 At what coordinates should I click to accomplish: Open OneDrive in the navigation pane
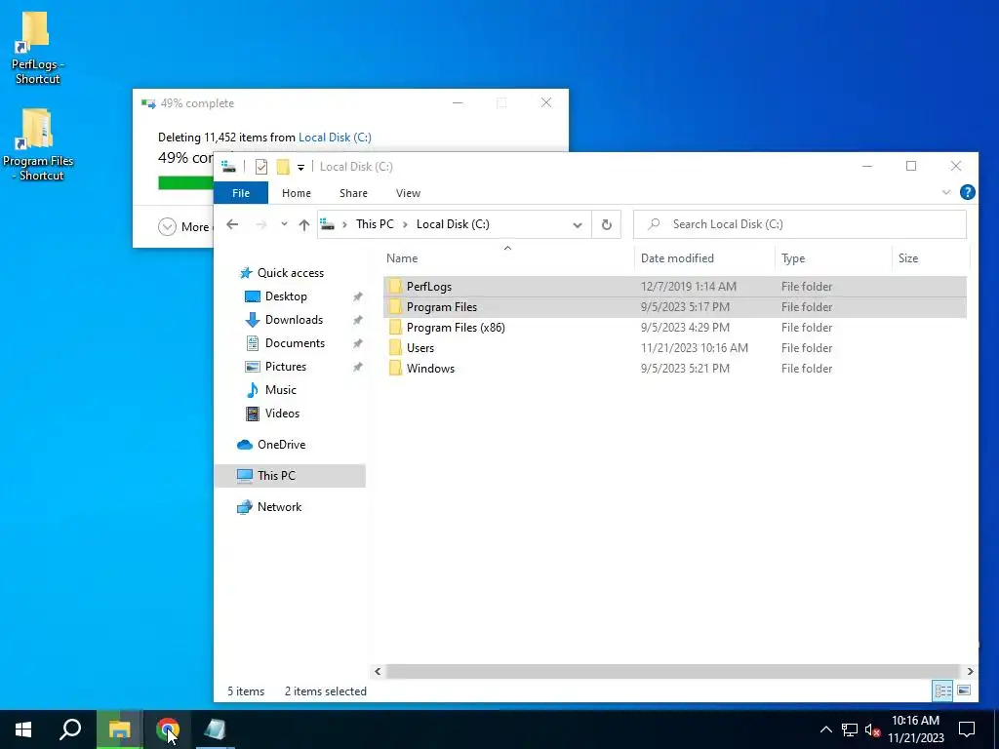[271, 445]
